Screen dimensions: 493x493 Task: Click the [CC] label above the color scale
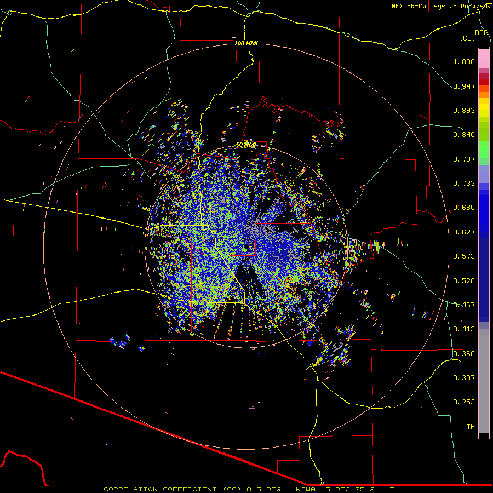point(468,38)
